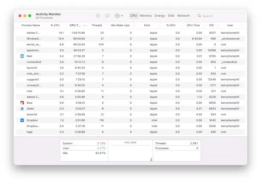Sort by Process Name column header
The height and width of the screenshot is (183, 261).
[x=30, y=25]
